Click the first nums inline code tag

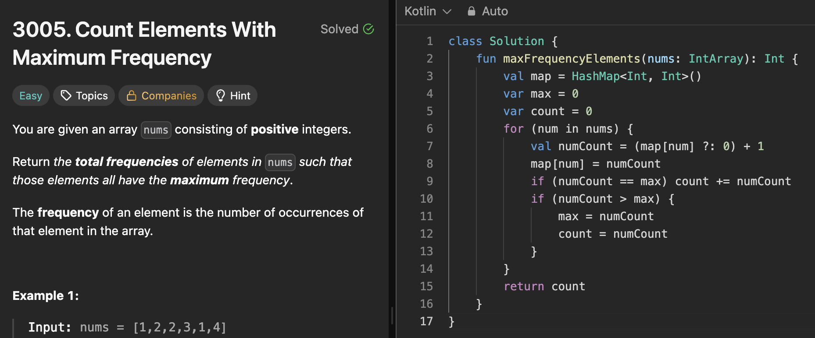[x=156, y=130]
